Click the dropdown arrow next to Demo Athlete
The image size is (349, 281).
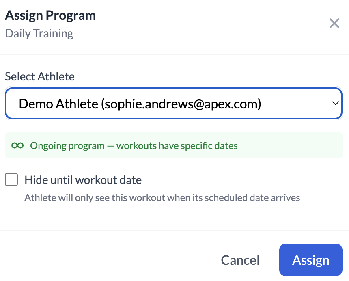click(336, 103)
